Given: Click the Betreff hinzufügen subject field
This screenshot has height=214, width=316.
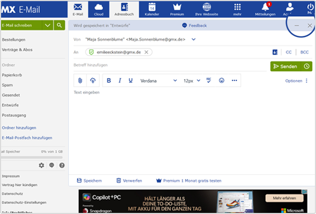Looking at the screenshot, I should tap(170, 65).
